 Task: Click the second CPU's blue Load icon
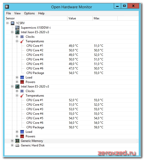click(22, 132)
